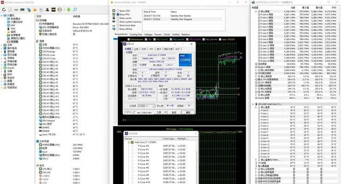Click the AIDA64 user silhouette toolbar icon
The width and height of the screenshot is (341, 184).
[x=47, y=10]
